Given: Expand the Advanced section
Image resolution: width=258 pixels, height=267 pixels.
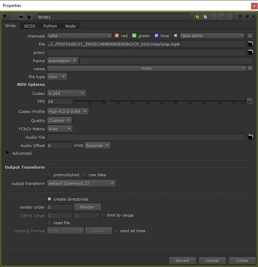Looking at the screenshot, I should pyautogui.click(x=8, y=153).
